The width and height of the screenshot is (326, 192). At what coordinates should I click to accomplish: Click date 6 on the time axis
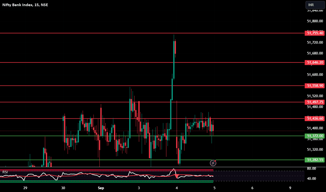[252, 188]
